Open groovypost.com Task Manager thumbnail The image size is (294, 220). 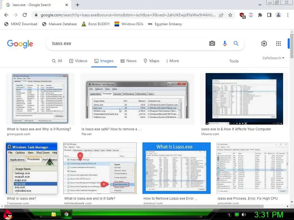tap(40, 99)
